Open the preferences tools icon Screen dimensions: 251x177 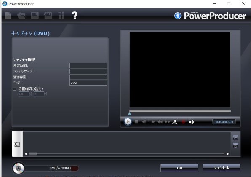pos(61,16)
